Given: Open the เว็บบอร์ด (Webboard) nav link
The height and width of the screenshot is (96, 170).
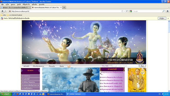Looking at the screenshot, I should coord(52,66).
